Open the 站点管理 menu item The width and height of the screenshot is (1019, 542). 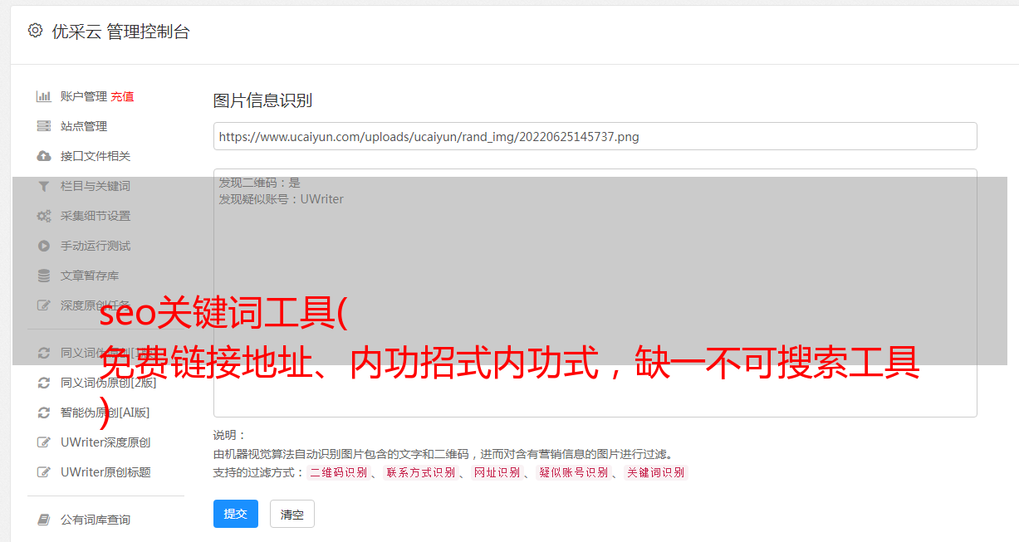[84, 126]
